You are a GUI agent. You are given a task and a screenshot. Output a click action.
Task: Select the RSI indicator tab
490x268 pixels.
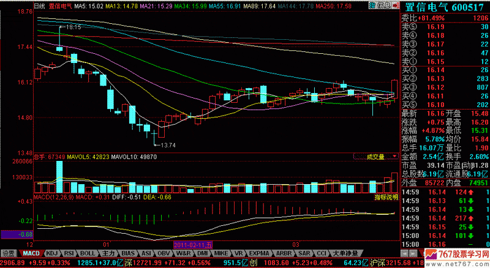(69, 253)
